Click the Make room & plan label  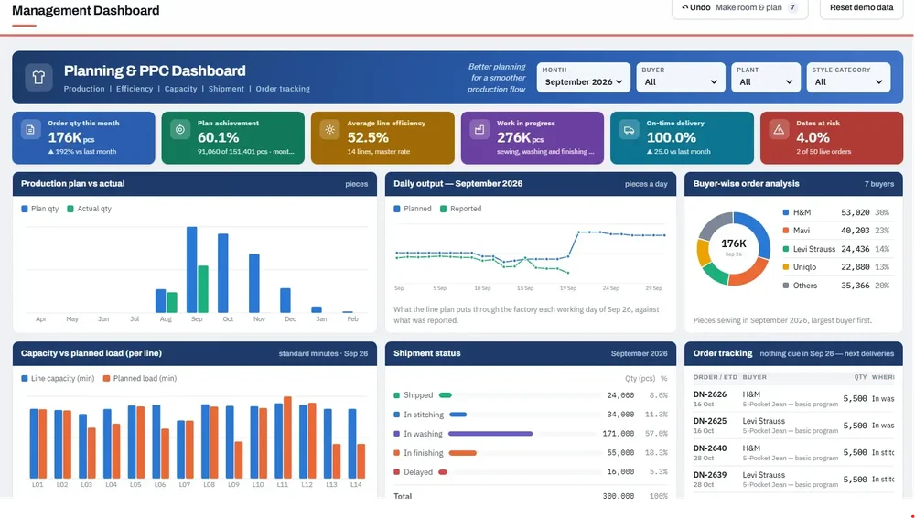748,7
